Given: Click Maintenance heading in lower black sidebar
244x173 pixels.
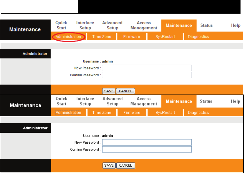Looking at the screenshot, I should click(x=25, y=105).
